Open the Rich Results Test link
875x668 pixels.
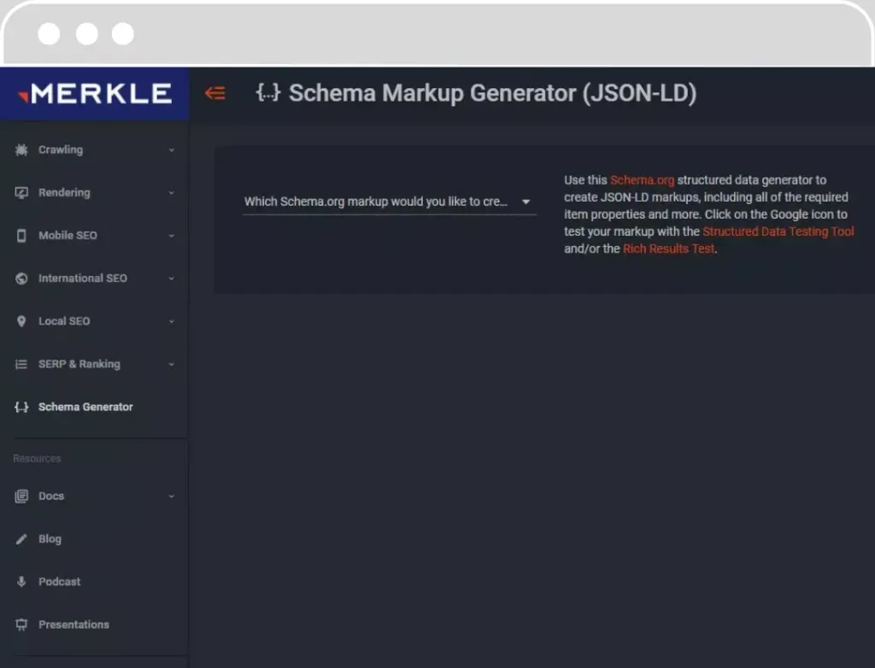(x=668, y=249)
